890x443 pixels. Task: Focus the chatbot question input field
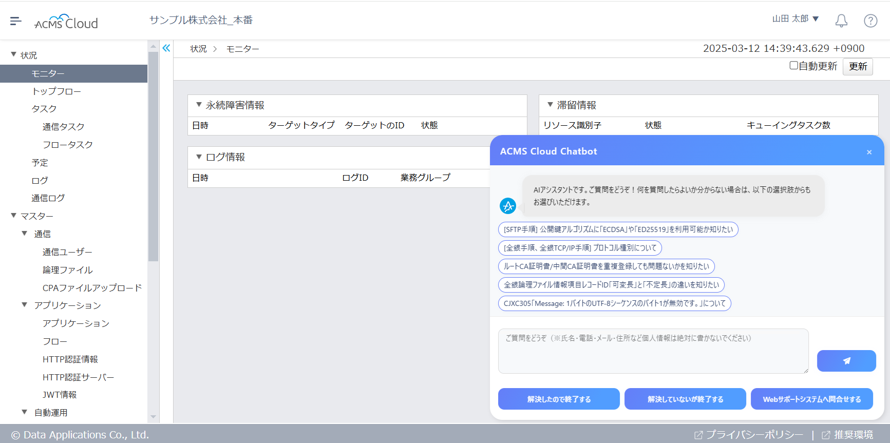653,351
